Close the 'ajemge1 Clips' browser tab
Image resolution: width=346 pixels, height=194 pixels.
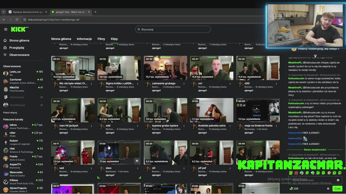click(x=89, y=12)
